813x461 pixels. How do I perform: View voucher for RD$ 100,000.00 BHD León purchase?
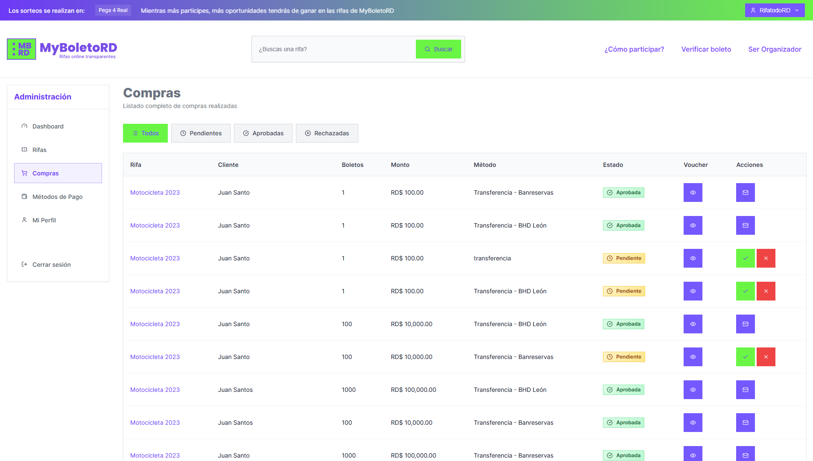tap(693, 390)
